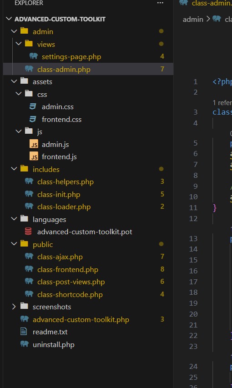The image size is (232, 388).
Task: Click PHP icon beside class-helpers.php
Action: [x=29, y=181]
